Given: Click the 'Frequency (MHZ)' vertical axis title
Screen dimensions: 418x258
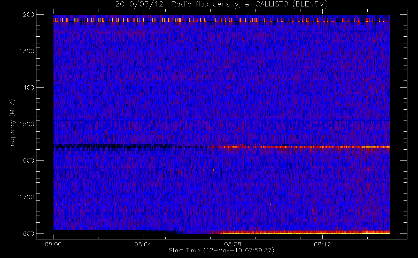Looking at the screenshot, I should pyautogui.click(x=12, y=124).
